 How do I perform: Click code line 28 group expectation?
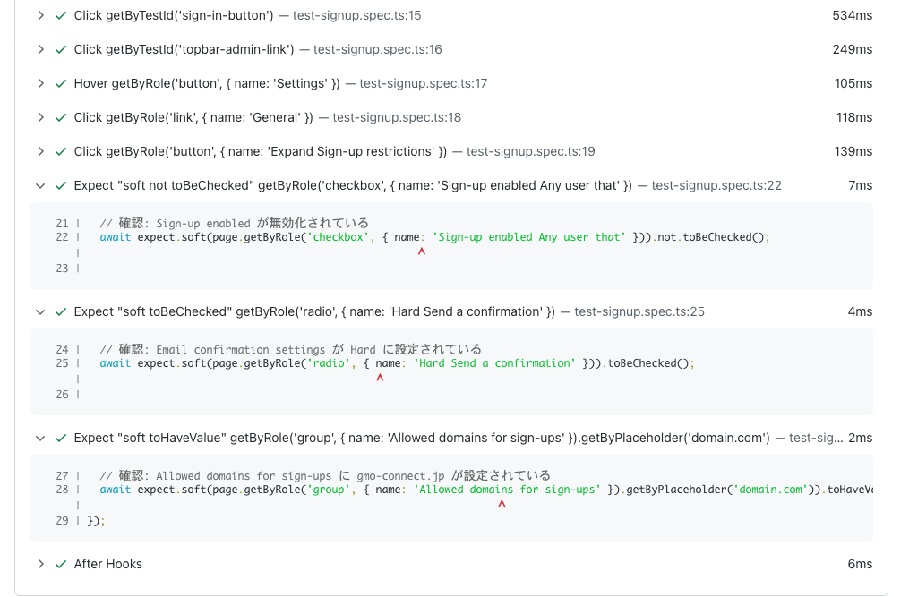[x=485, y=490]
